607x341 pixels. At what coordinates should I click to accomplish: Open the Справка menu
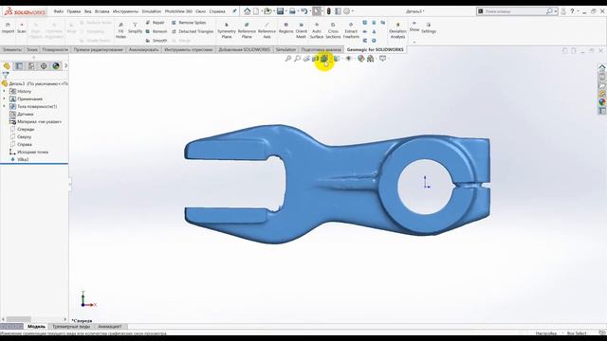pos(217,11)
